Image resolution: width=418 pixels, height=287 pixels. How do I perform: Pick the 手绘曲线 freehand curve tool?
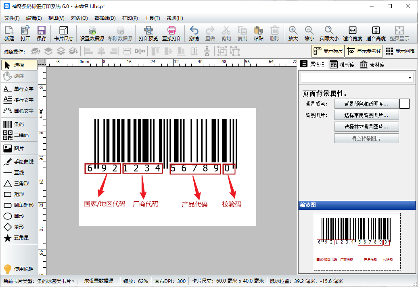point(19,162)
